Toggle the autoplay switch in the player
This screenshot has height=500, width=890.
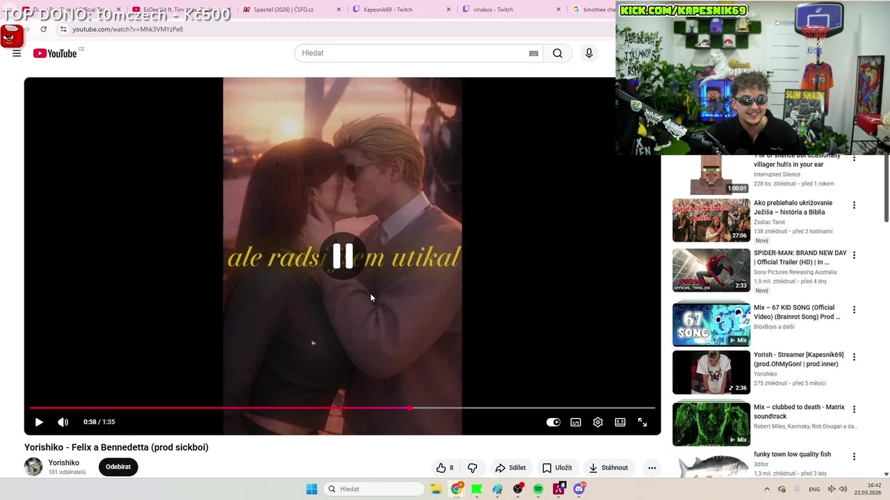click(553, 422)
